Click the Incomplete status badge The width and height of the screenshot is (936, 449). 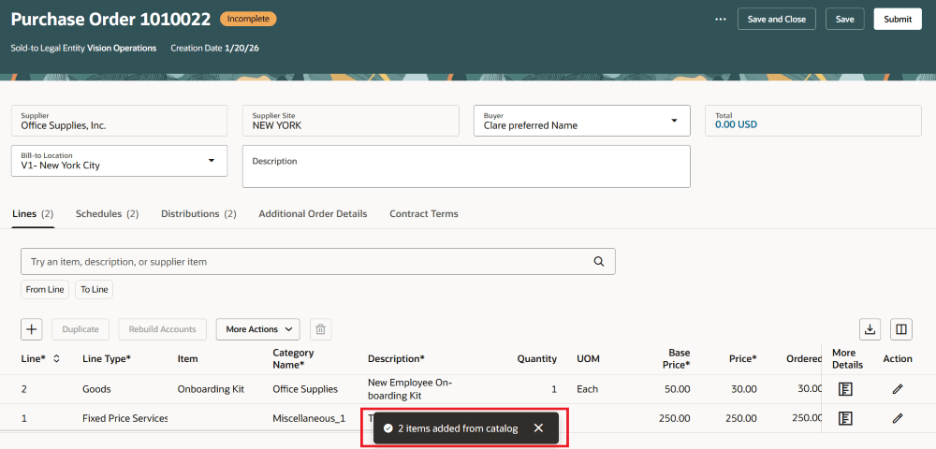(x=248, y=19)
